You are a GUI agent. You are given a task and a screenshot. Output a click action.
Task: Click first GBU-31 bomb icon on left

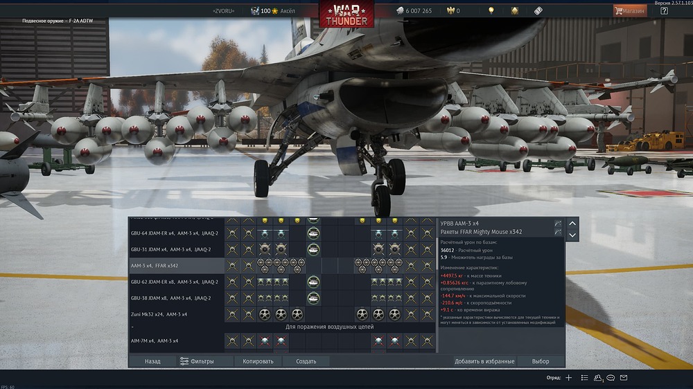[x=265, y=249]
